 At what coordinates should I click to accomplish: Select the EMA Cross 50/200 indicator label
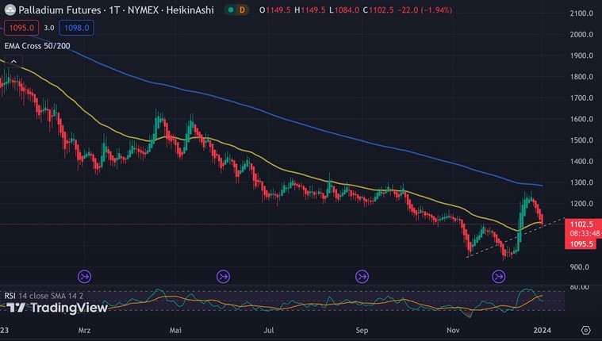[x=39, y=45]
